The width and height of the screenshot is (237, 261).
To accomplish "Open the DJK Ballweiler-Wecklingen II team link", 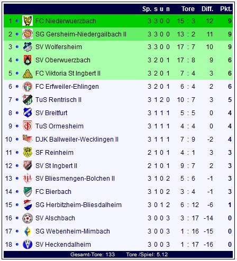I will (77, 139).
